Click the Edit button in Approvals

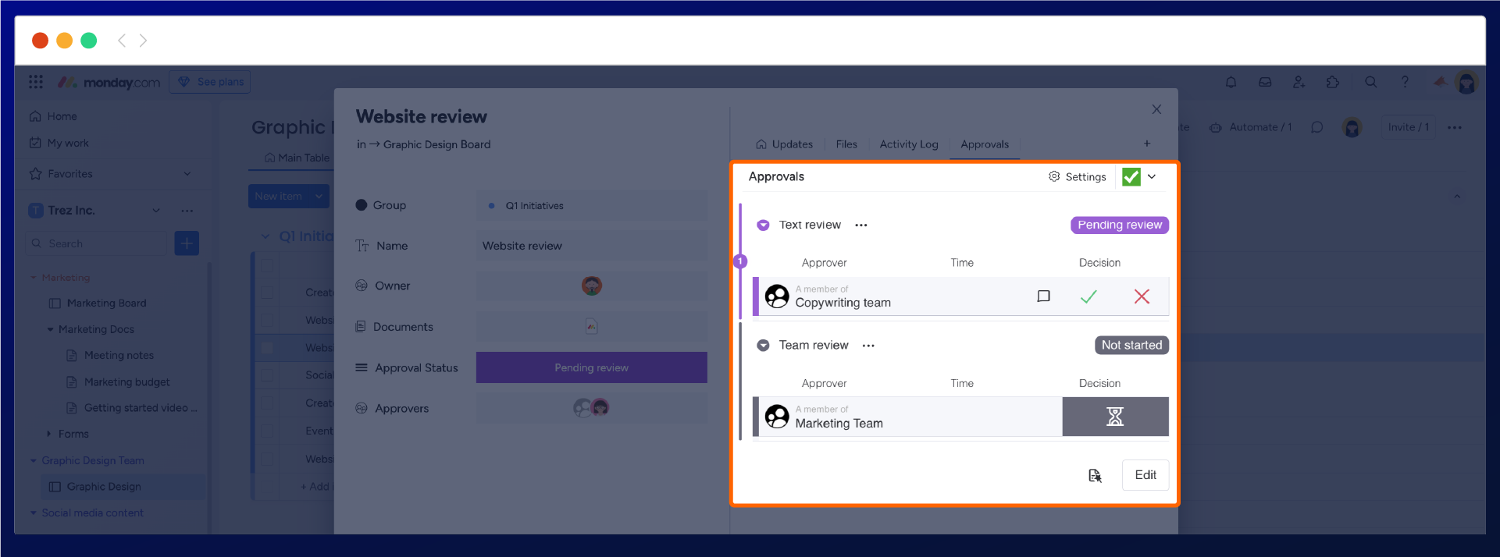[x=1145, y=475]
